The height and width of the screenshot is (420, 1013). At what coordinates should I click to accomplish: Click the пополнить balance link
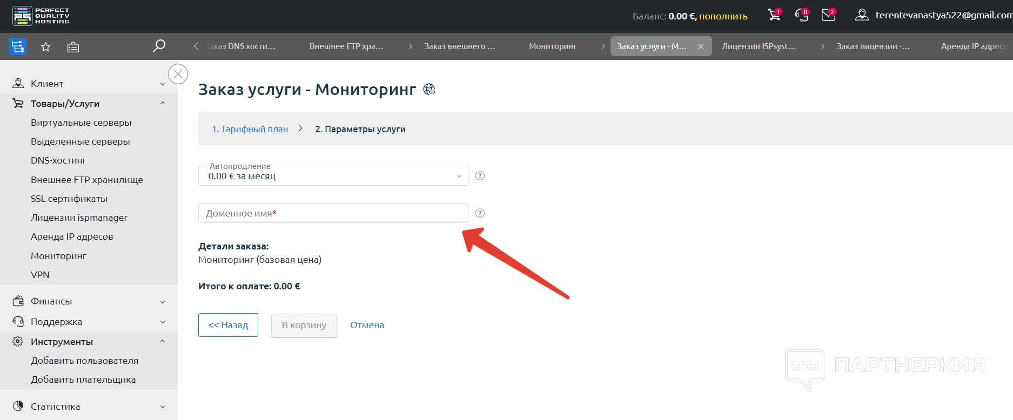point(723,16)
